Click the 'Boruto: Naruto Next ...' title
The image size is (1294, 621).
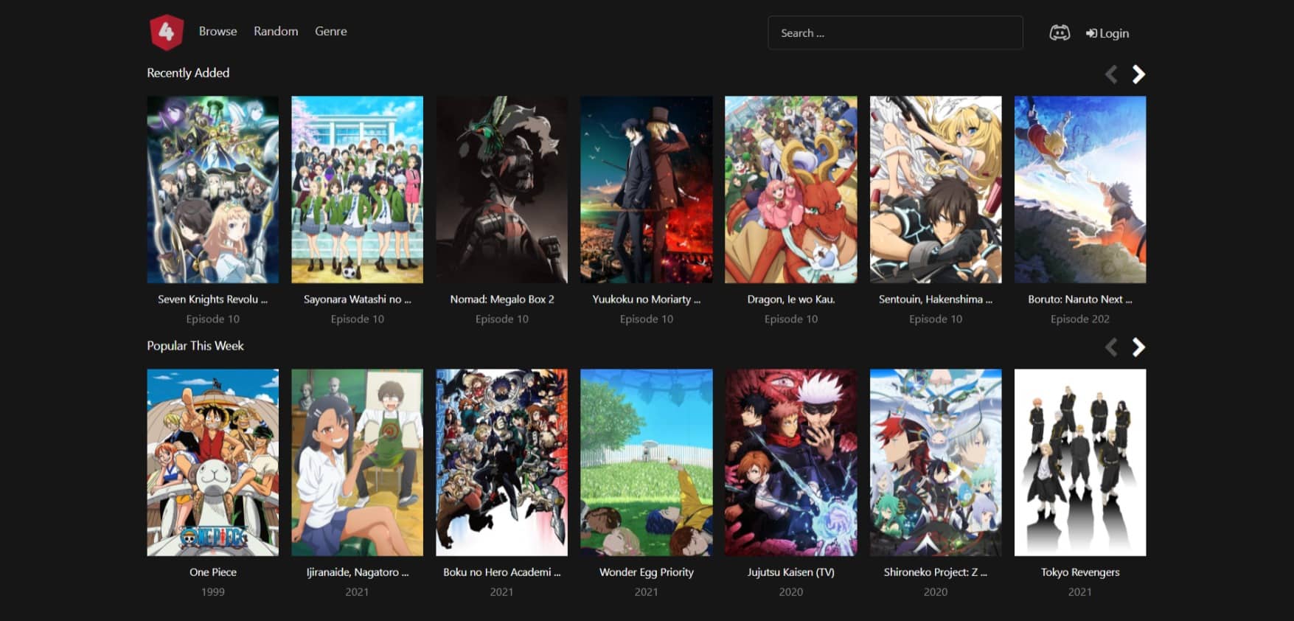pyautogui.click(x=1080, y=299)
